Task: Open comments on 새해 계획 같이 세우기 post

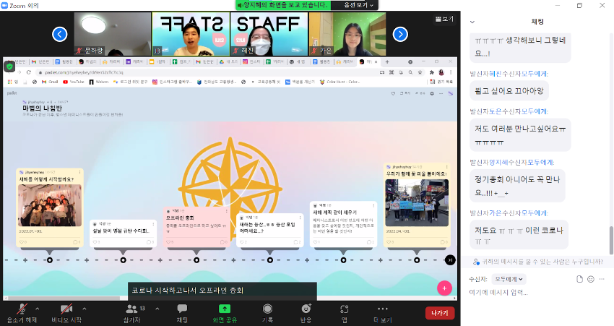Action: [x=369, y=242]
